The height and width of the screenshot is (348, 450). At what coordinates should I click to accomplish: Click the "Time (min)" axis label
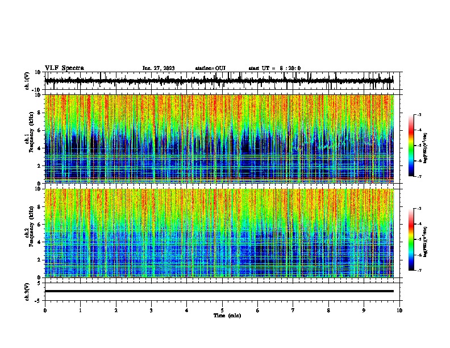pos(227,316)
